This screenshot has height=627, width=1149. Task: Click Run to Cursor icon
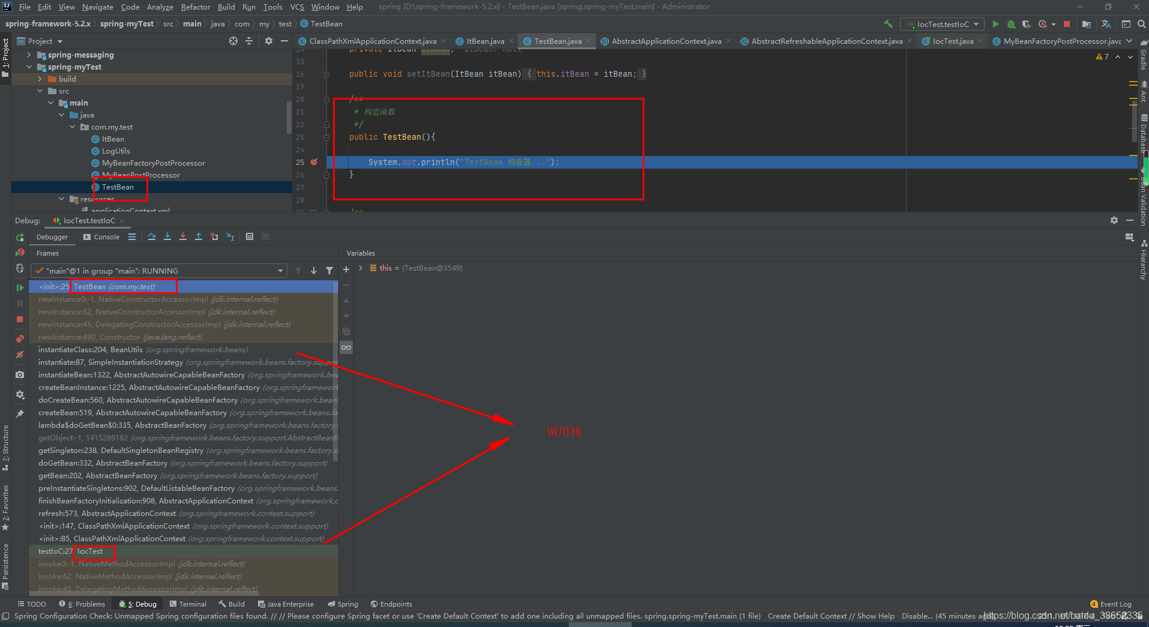tap(230, 236)
